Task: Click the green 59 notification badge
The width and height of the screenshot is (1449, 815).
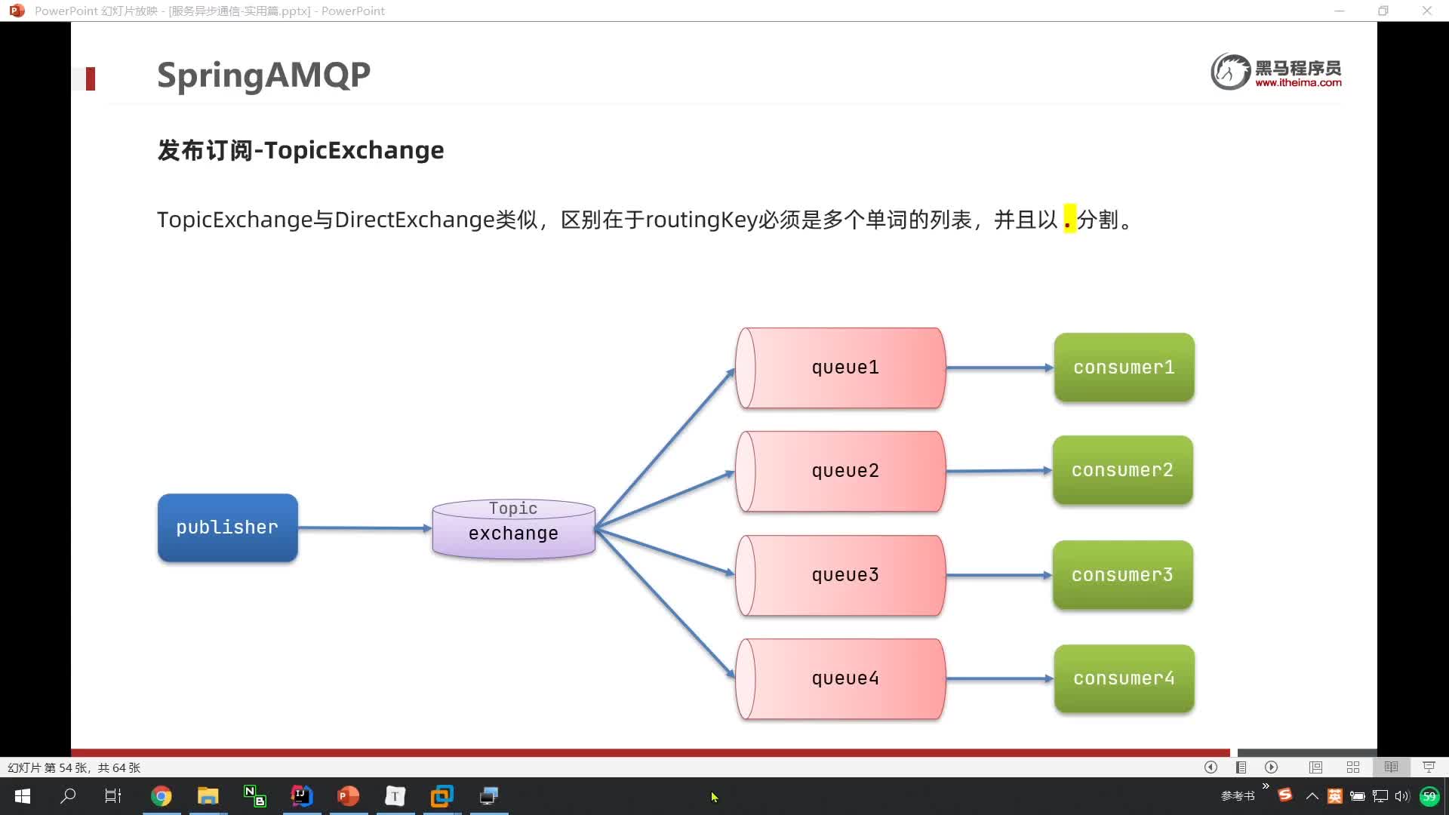Action: 1429,796
